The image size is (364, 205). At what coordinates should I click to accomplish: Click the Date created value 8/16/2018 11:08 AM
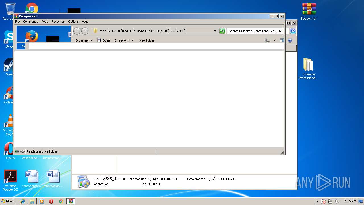click(x=222, y=179)
